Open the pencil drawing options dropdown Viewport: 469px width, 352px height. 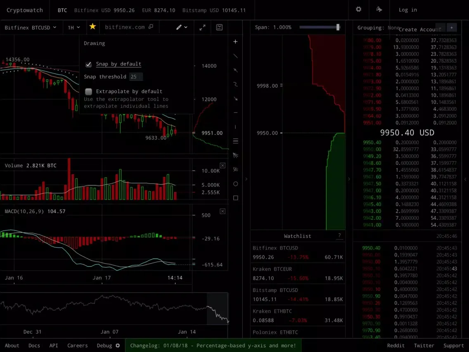(x=182, y=27)
